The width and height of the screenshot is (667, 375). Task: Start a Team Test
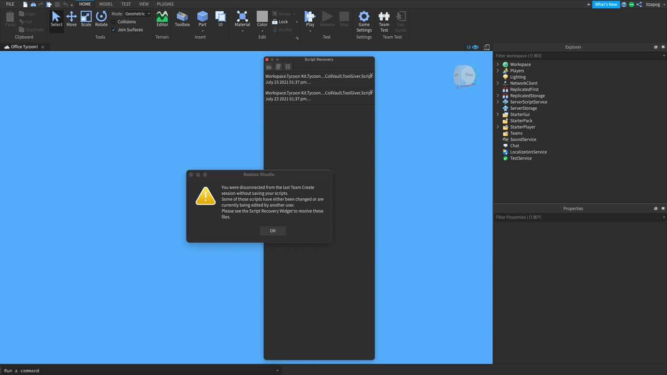coord(384,22)
